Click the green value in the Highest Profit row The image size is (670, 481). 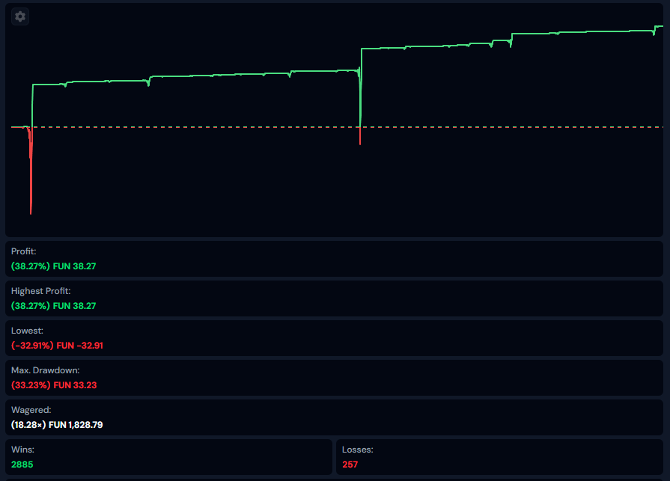(53, 305)
